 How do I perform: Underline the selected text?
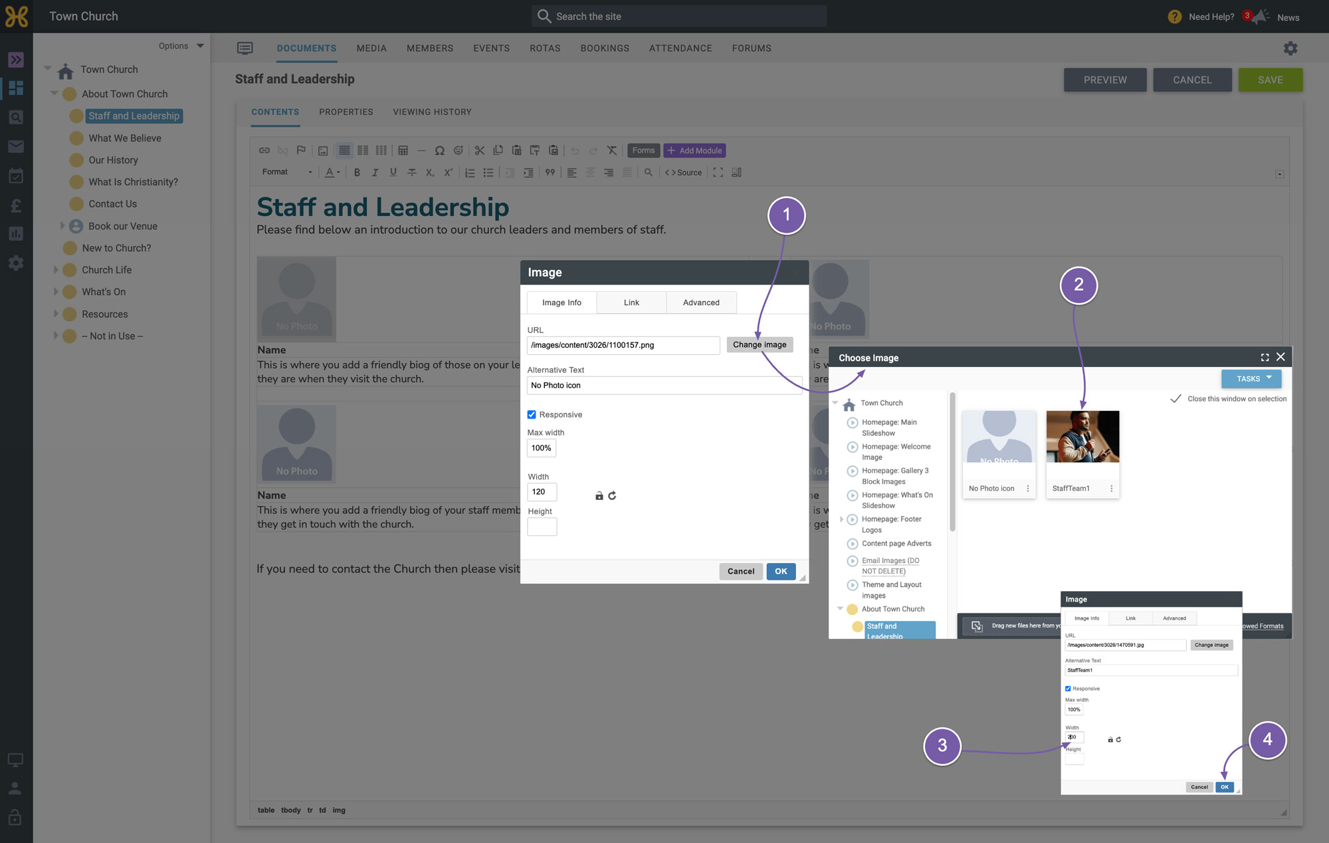point(393,172)
